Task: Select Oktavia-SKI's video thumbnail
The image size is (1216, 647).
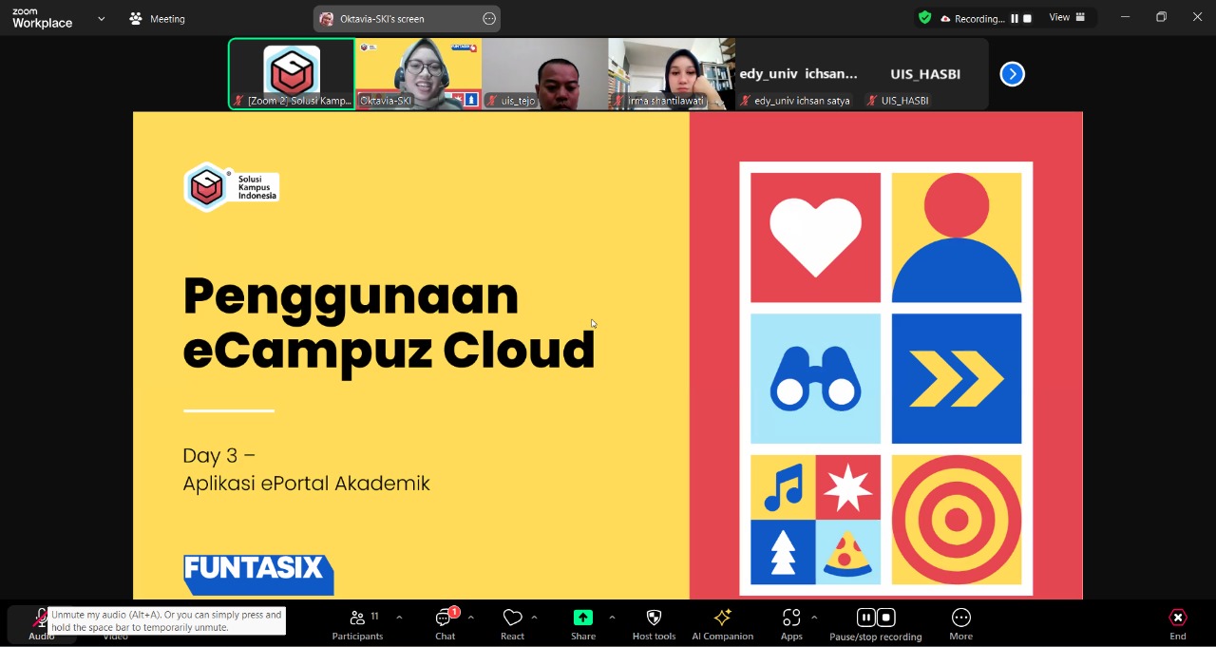Action: pyautogui.click(x=419, y=74)
